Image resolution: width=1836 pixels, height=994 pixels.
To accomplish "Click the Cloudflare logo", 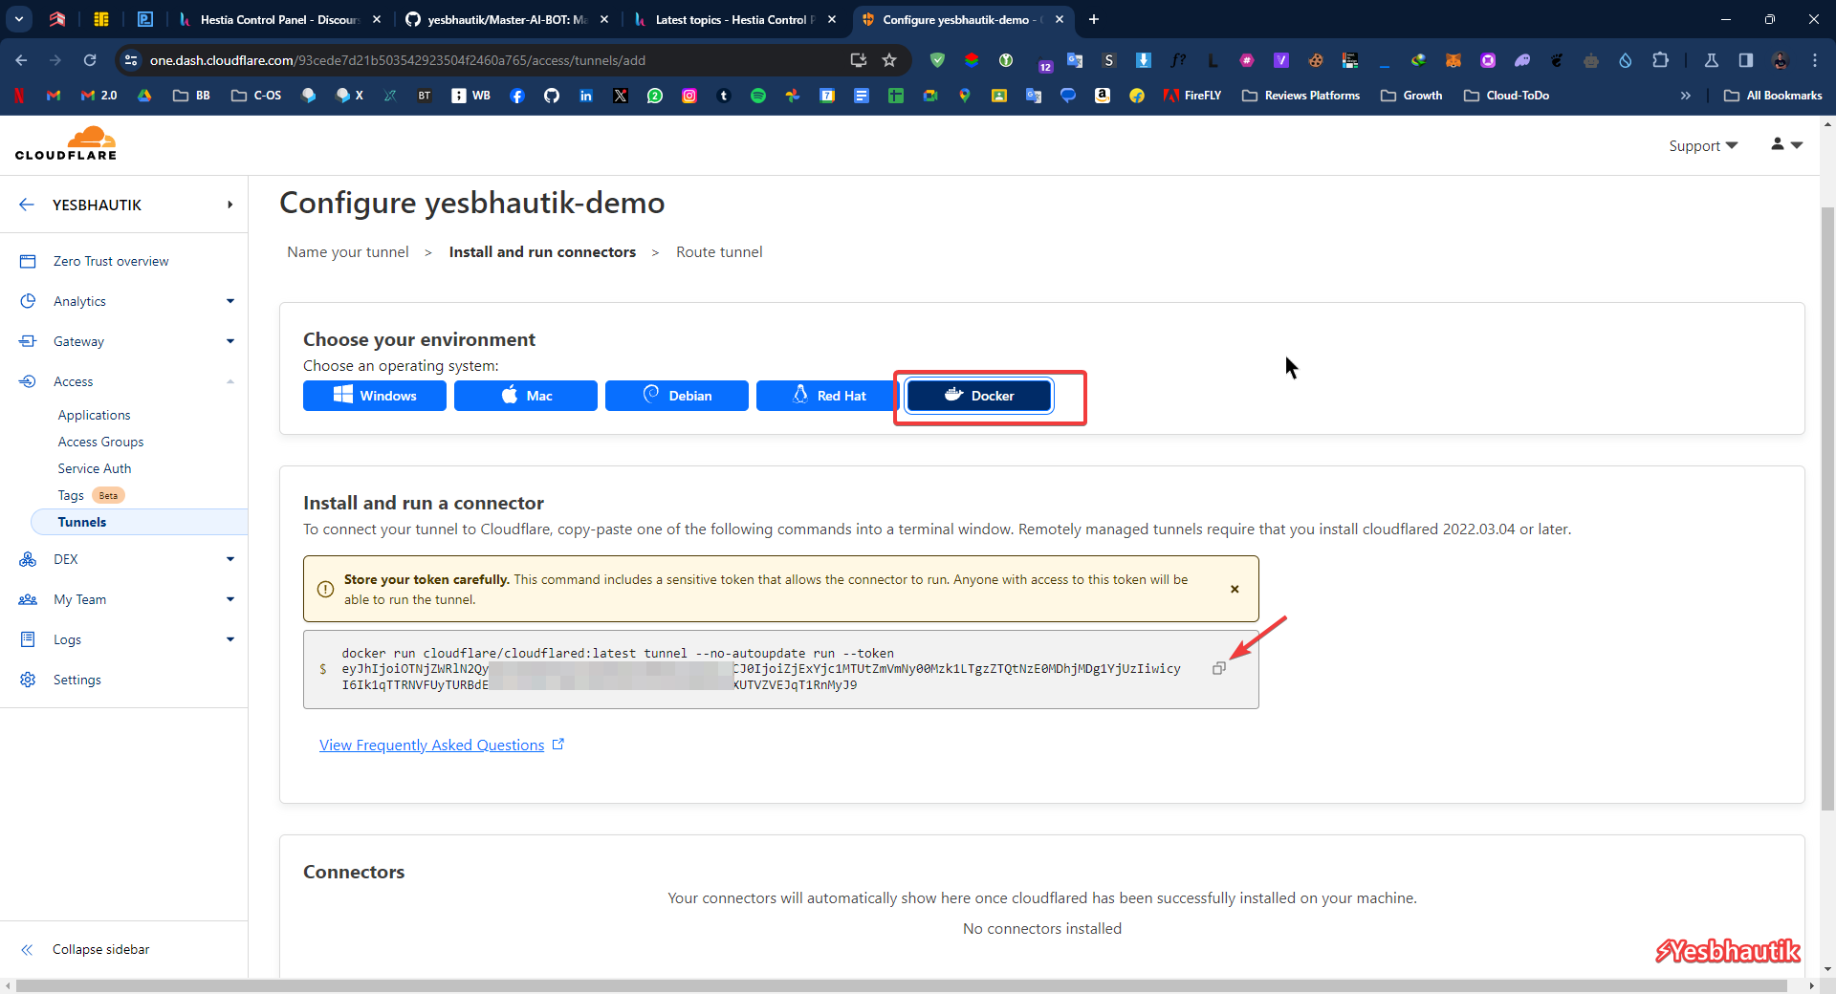I will 66,143.
